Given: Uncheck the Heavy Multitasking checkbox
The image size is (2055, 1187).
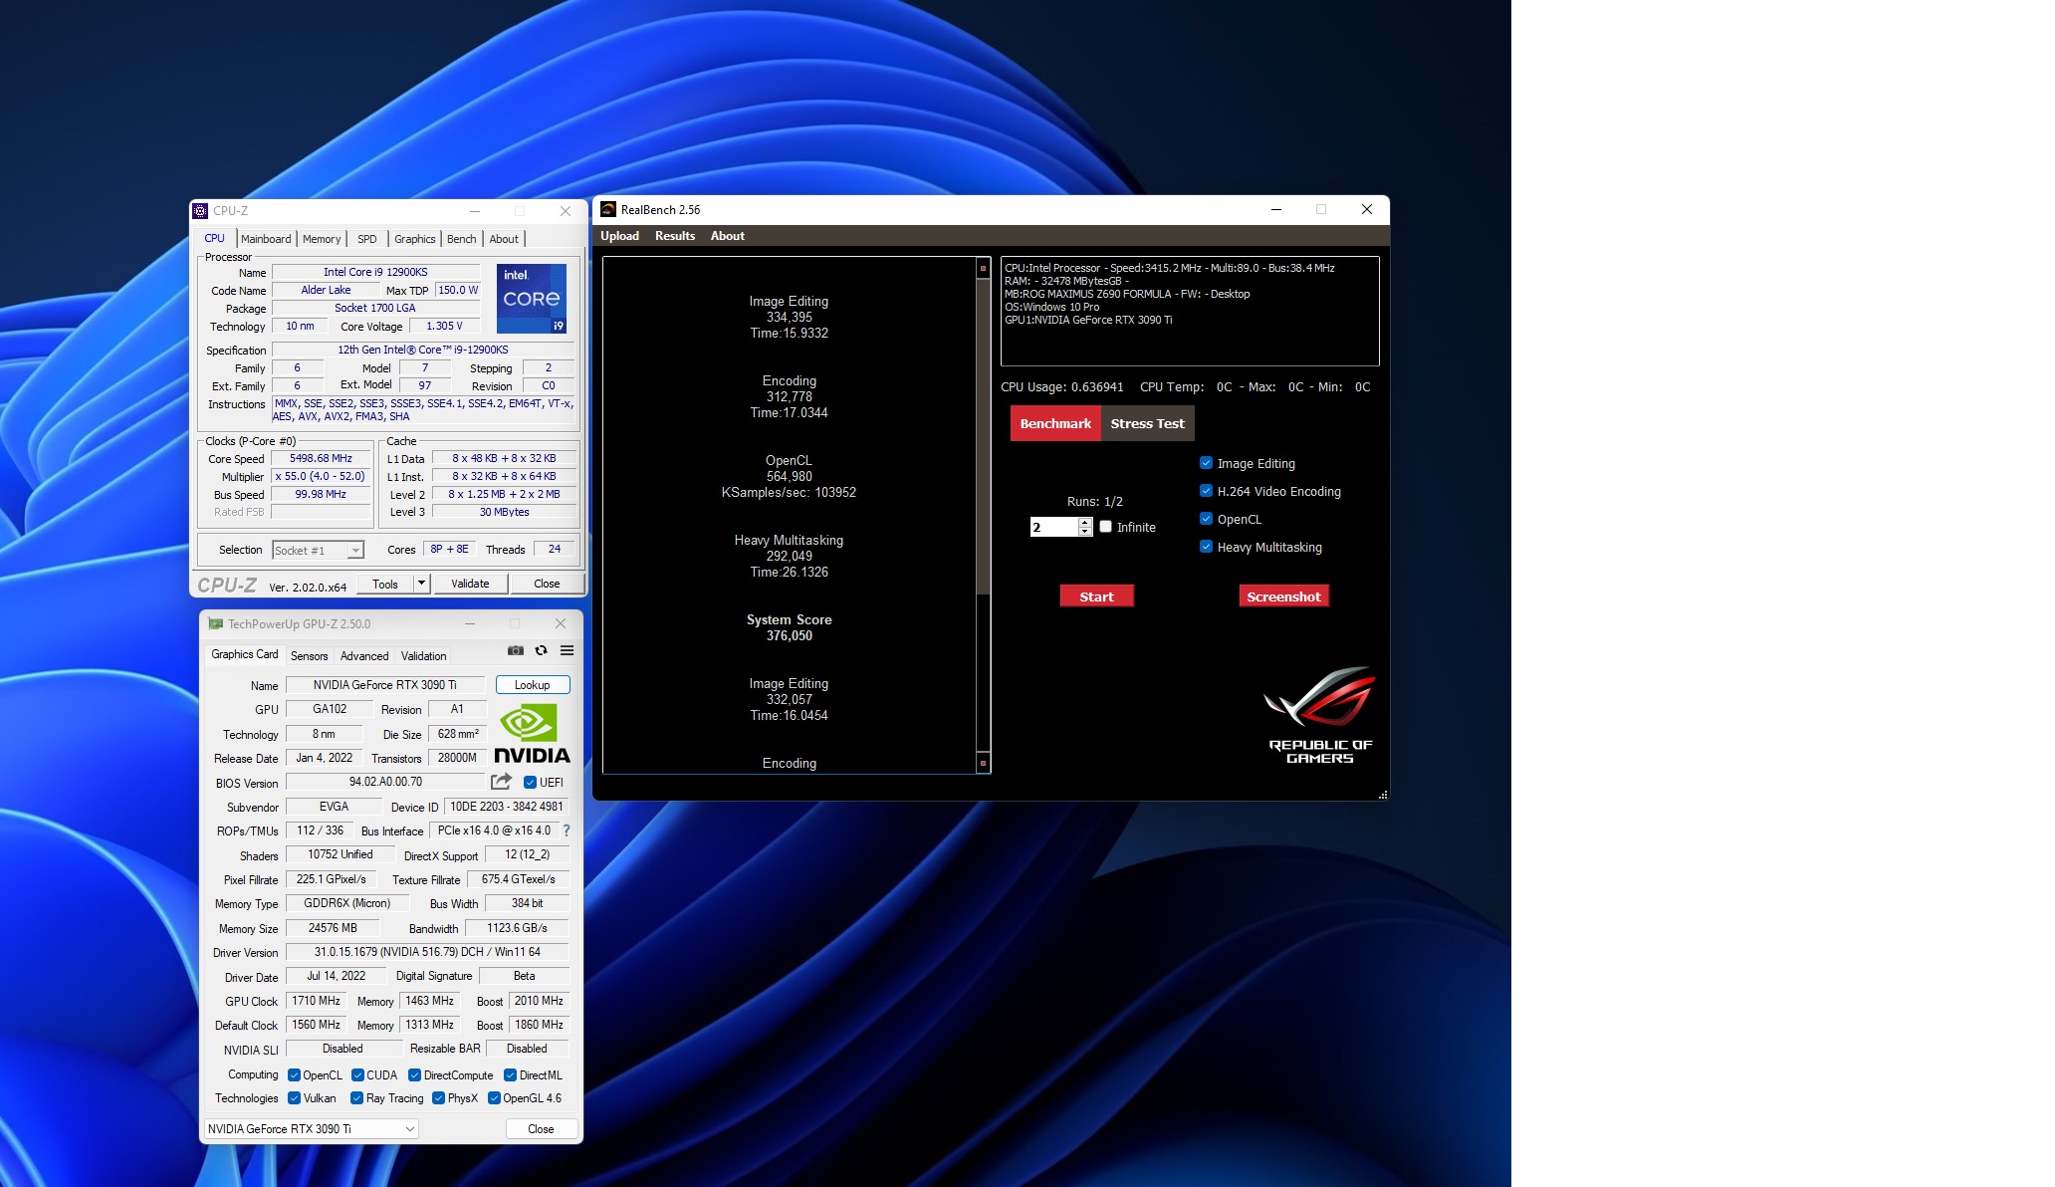Looking at the screenshot, I should (1206, 547).
